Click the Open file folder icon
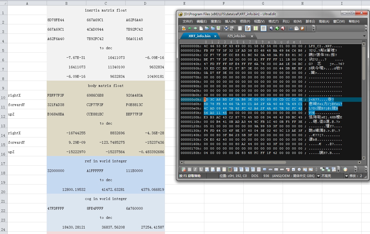 (207, 28)
